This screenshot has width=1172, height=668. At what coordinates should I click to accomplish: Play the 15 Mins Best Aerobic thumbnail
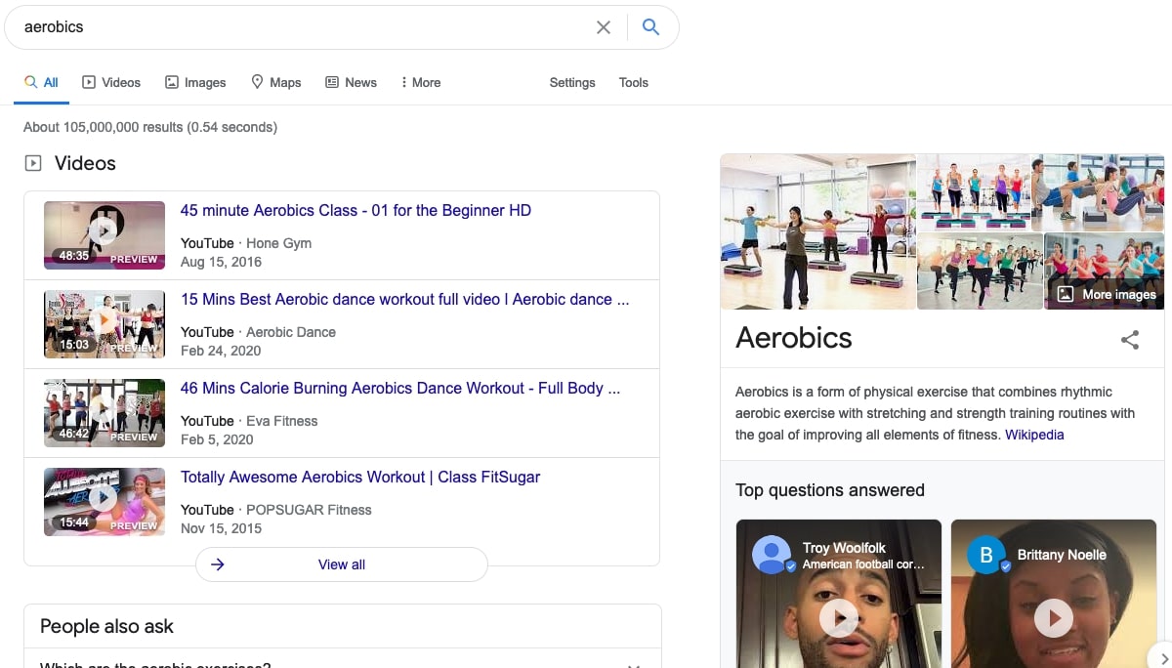tap(105, 323)
